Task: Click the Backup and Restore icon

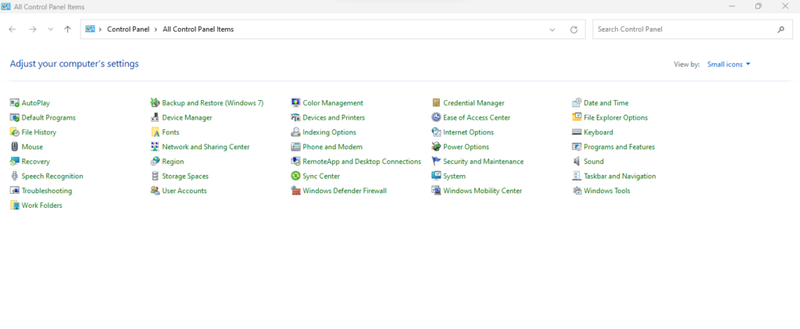Action: click(155, 103)
